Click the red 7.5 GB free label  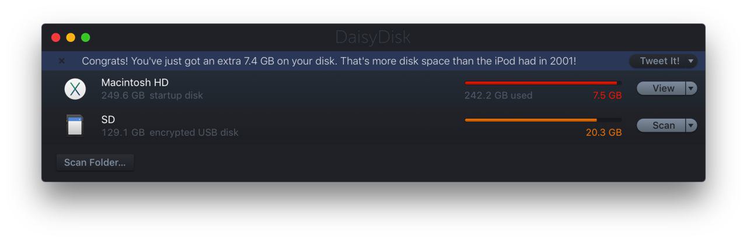point(607,95)
